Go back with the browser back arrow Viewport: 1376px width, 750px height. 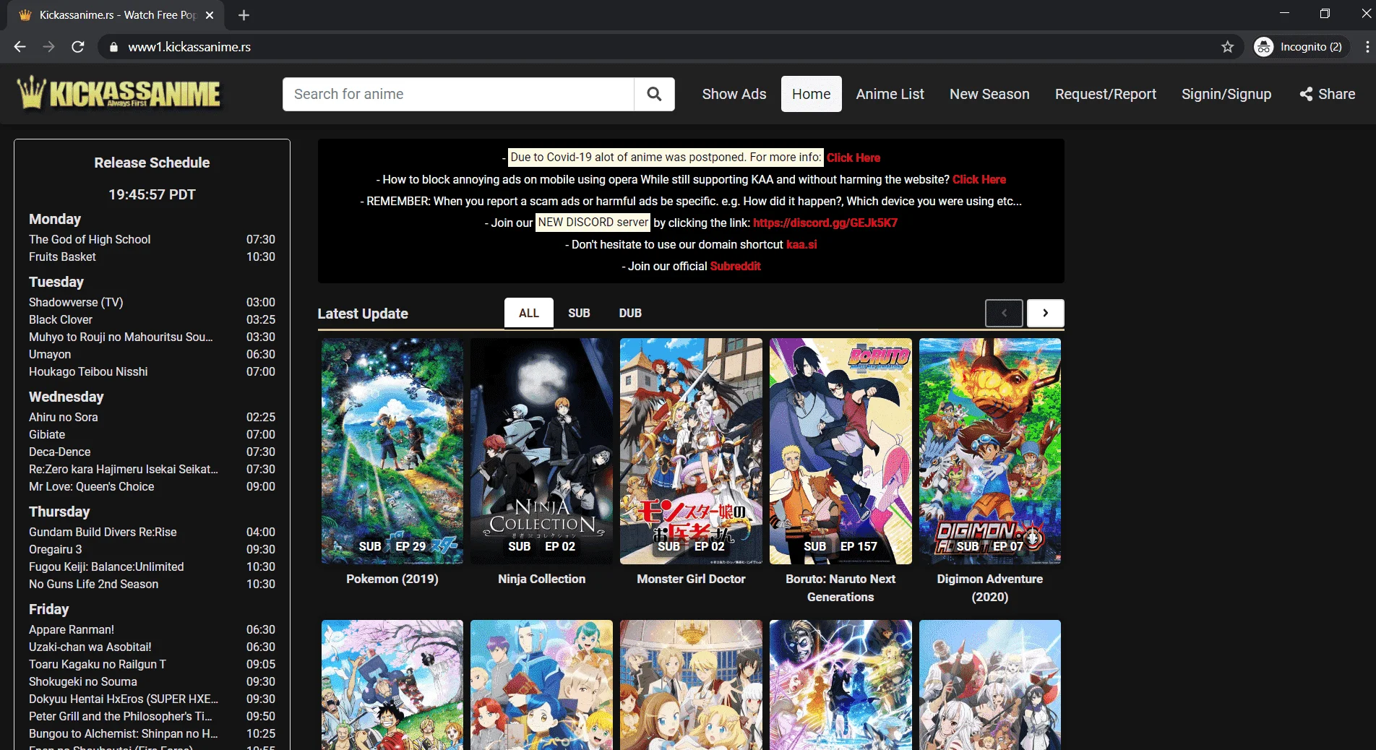point(20,47)
